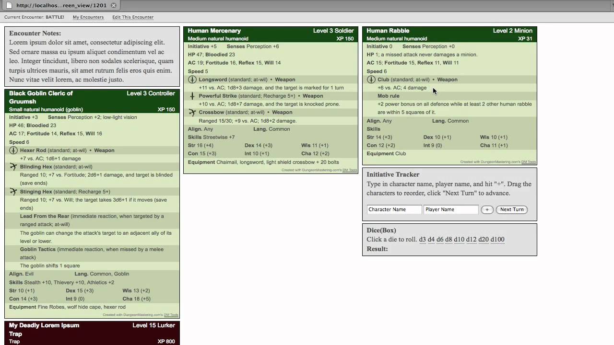This screenshot has height=345, width=614.
Task: Open My Encounters link
Action: tap(88, 17)
